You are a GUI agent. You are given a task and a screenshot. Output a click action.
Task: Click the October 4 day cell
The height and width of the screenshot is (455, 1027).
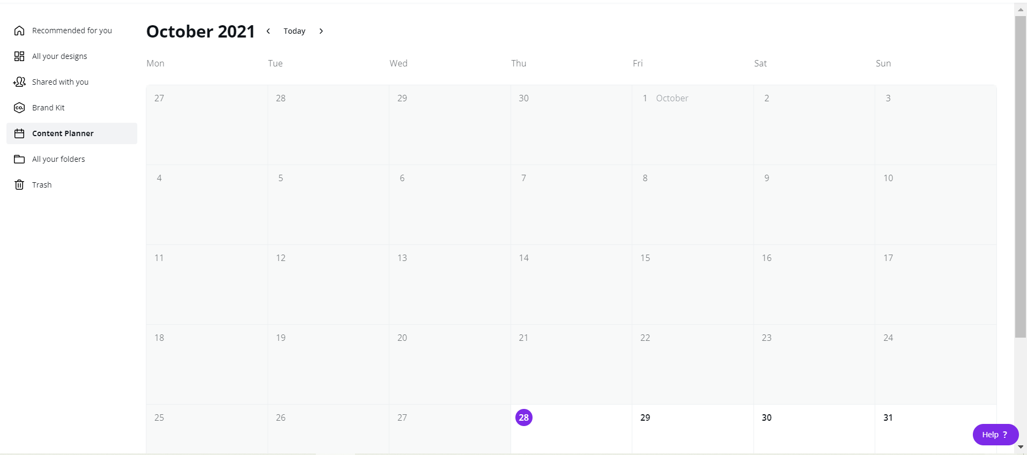coord(207,205)
